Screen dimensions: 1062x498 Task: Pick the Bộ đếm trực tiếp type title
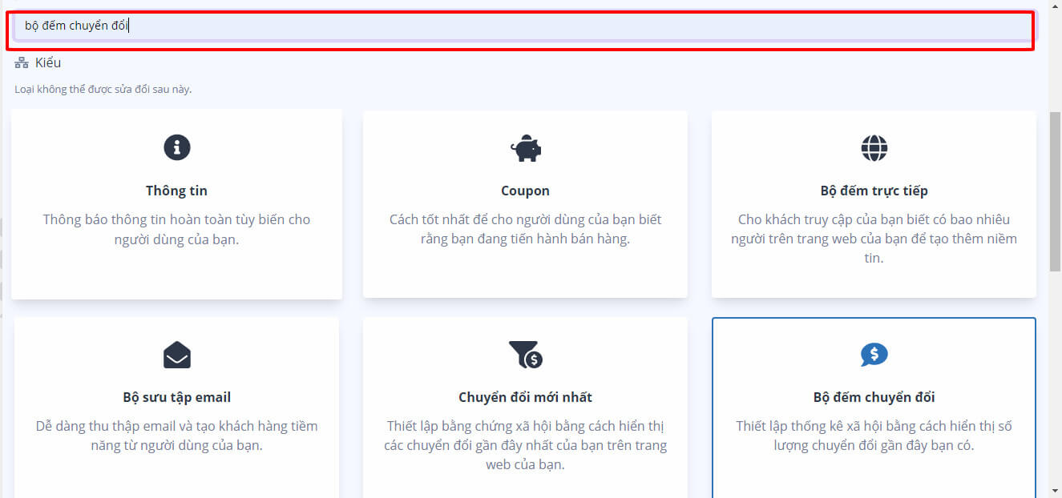tap(874, 191)
